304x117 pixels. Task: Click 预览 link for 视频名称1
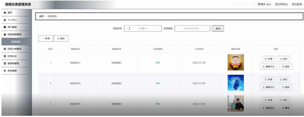coord(158,63)
